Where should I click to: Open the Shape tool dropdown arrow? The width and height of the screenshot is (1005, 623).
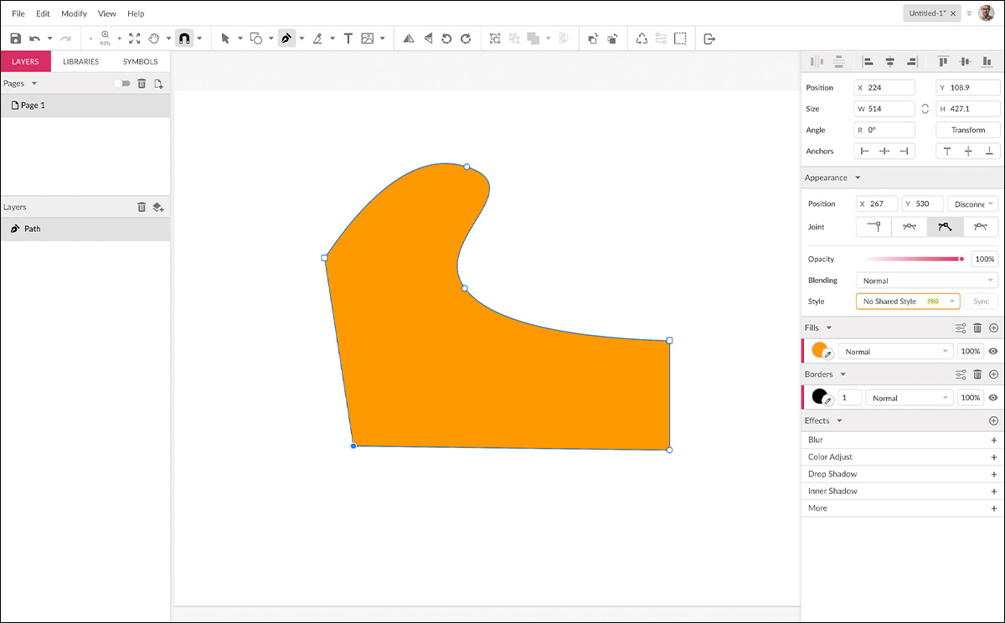tap(271, 39)
